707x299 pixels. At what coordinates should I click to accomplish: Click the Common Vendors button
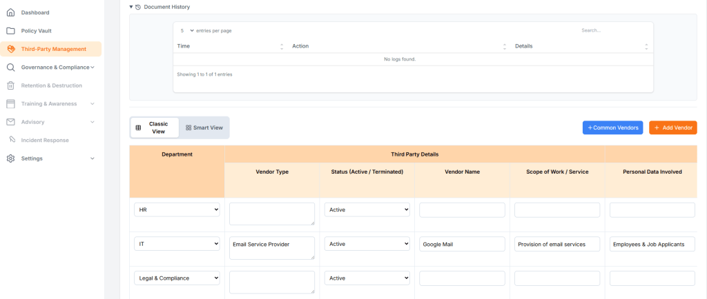coord(612,127)
